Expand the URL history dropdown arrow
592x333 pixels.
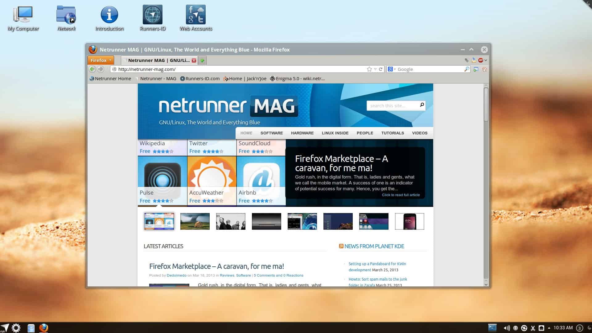(x=375, y=69)
